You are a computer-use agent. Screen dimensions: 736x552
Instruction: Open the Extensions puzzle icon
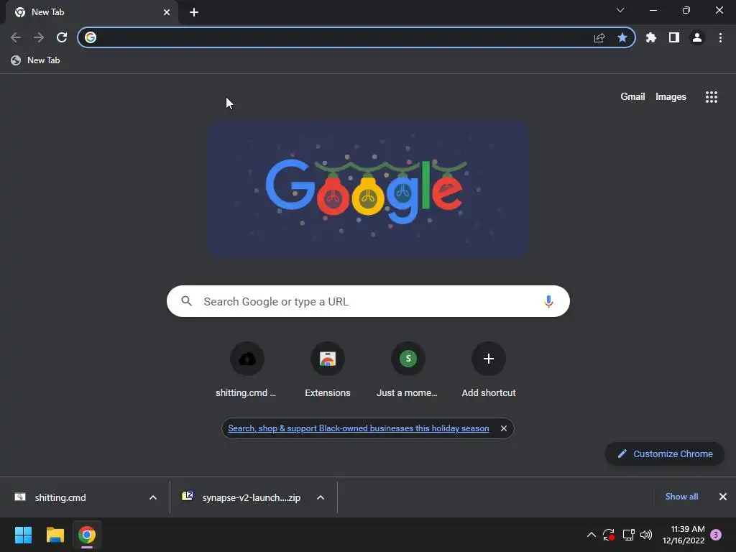(x=651, y=37)
